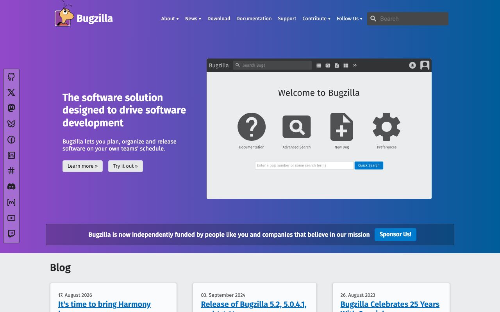Click the headline "The software solution designed…"
Viewport: 500px width, 312px height.
(x=124, y=110)
